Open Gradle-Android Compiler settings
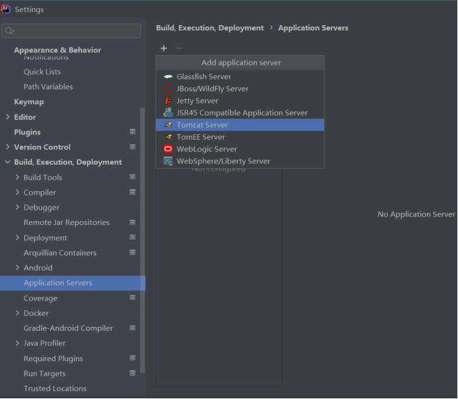458x399 pixels. coord(68,328)
